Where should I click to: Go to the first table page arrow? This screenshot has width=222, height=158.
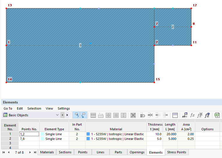click(x=4, y=152)
